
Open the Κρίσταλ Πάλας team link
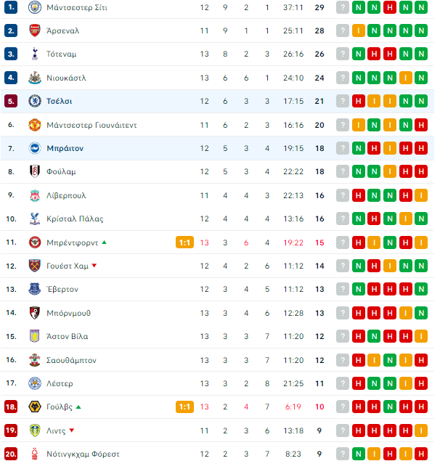pos(75,219)
